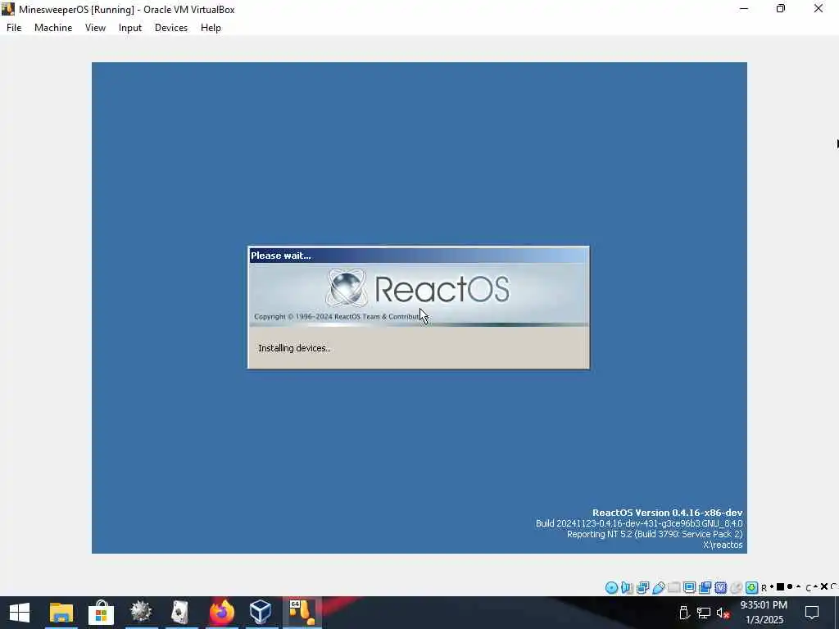Screen dimensions: 839x629
Task: Open the Help menu
Action: pos(211,28)
